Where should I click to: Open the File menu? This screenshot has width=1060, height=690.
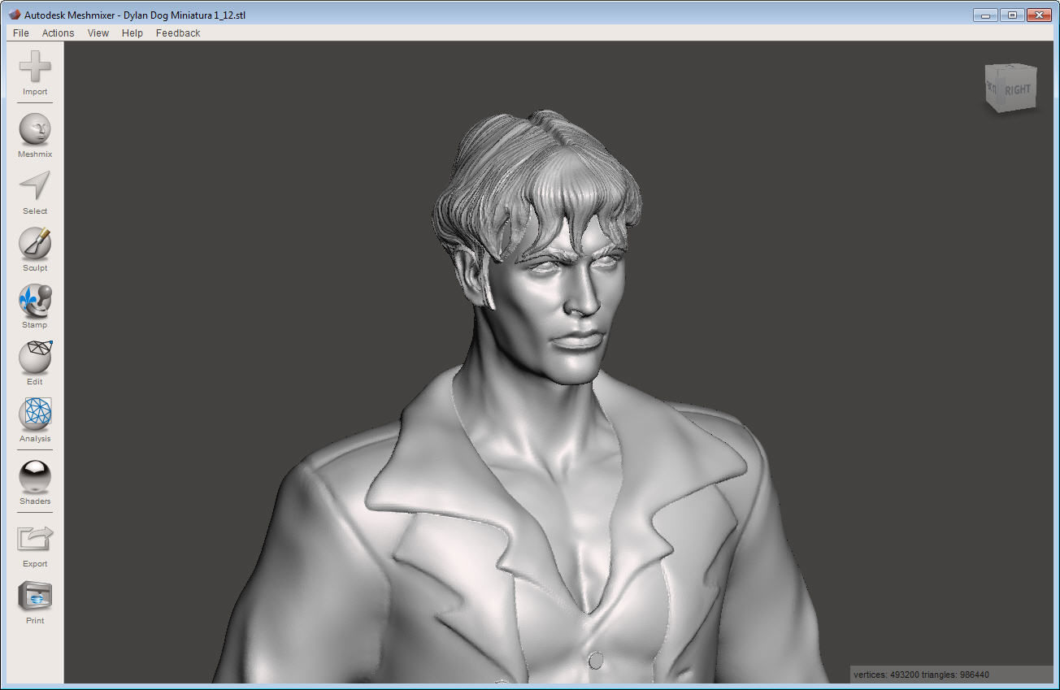click(x=21, y=33)
